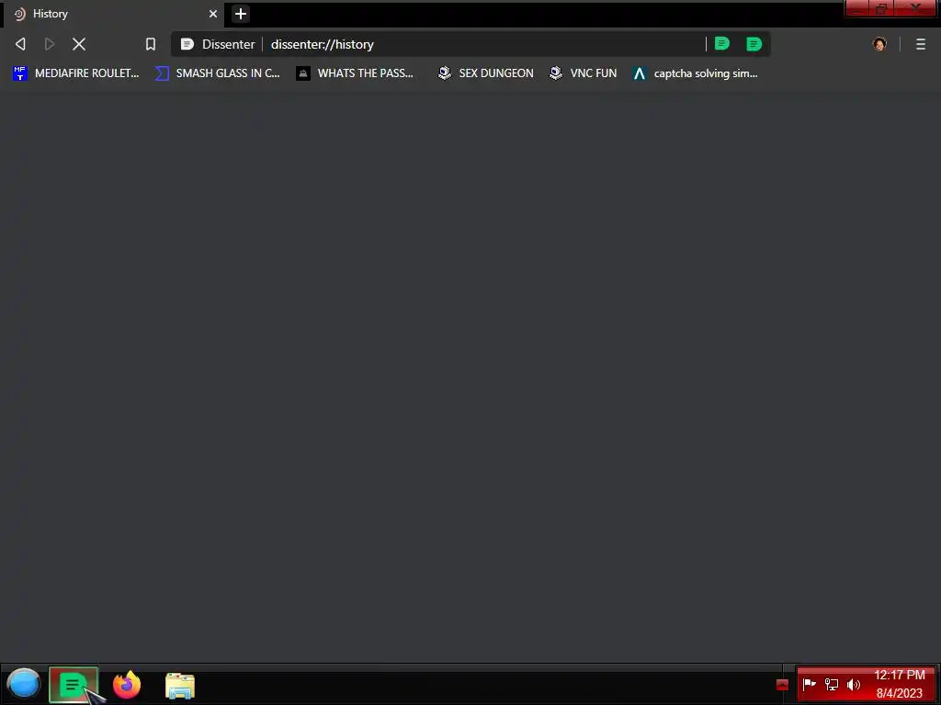Open WHATS THE PASS... bookmark

pyautogui.click(x=355, y=73)
